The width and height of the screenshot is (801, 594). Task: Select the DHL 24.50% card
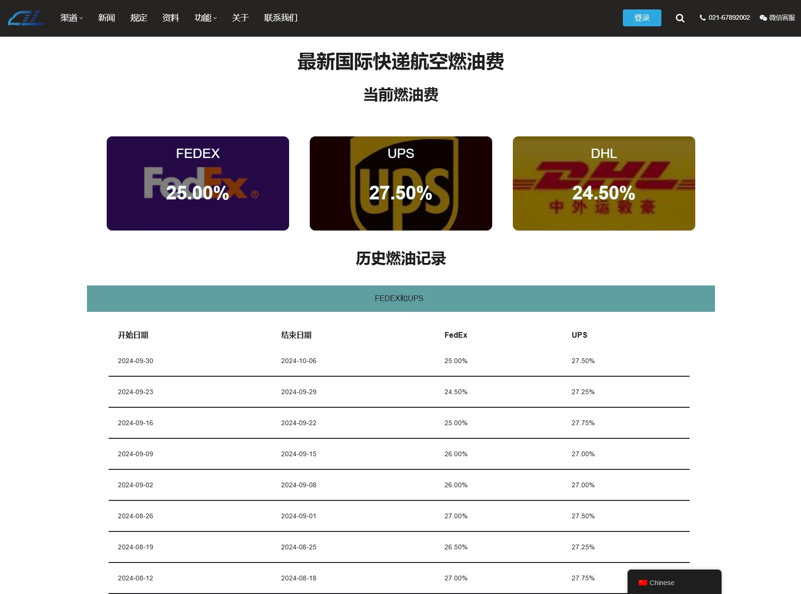(x=604, y=183)
